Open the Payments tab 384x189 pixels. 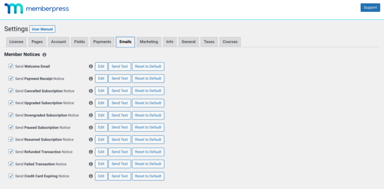[102, 42]
